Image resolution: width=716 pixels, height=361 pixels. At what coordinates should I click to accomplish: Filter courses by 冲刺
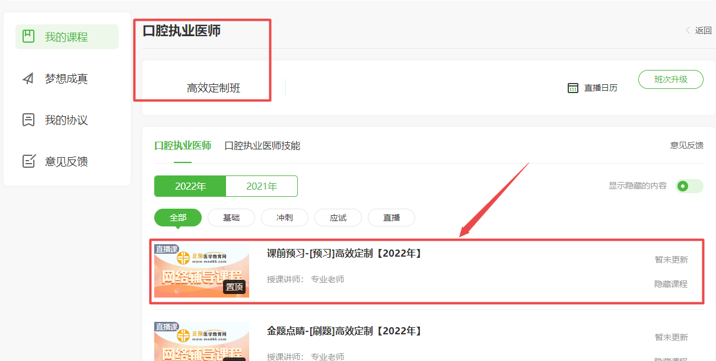(x=285, y=218)
